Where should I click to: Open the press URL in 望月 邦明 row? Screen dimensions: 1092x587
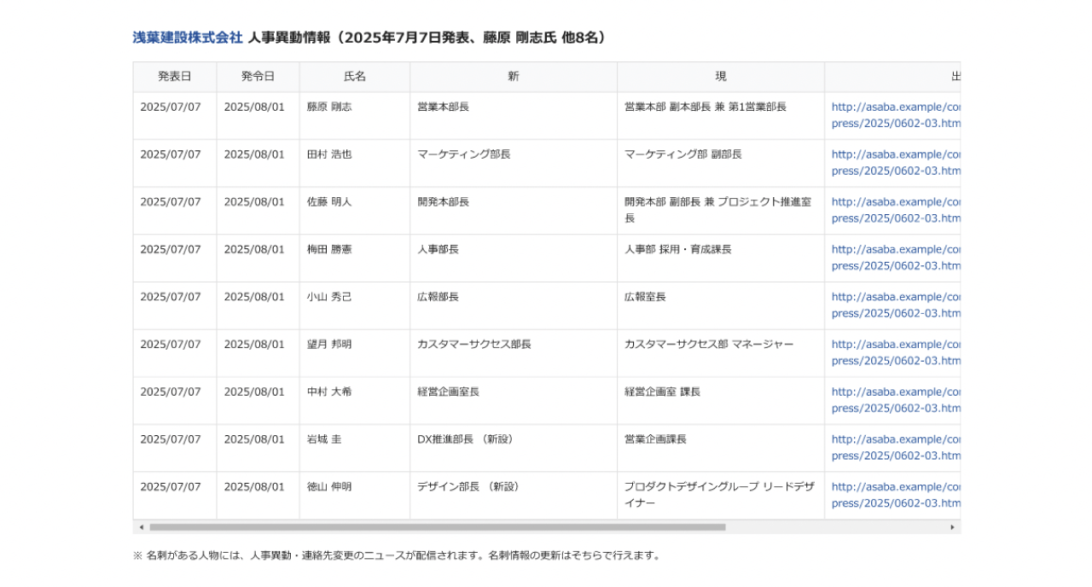point(896,352)
